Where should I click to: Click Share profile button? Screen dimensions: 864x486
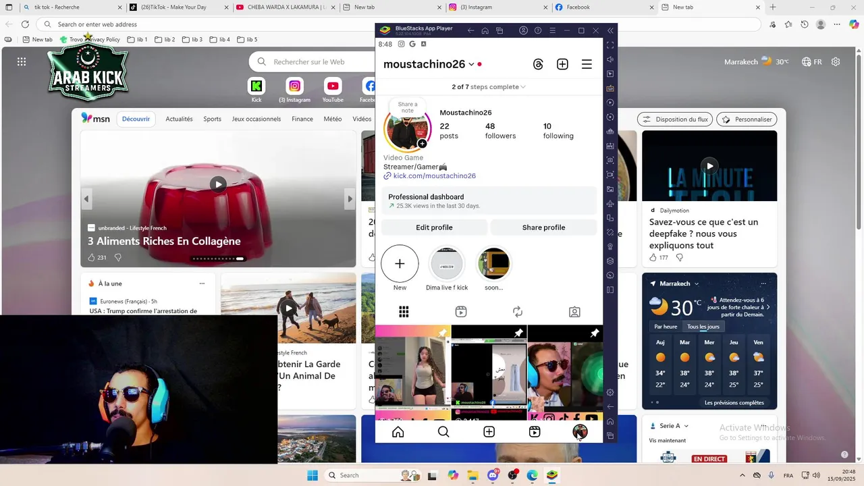(x=543, y=227)
